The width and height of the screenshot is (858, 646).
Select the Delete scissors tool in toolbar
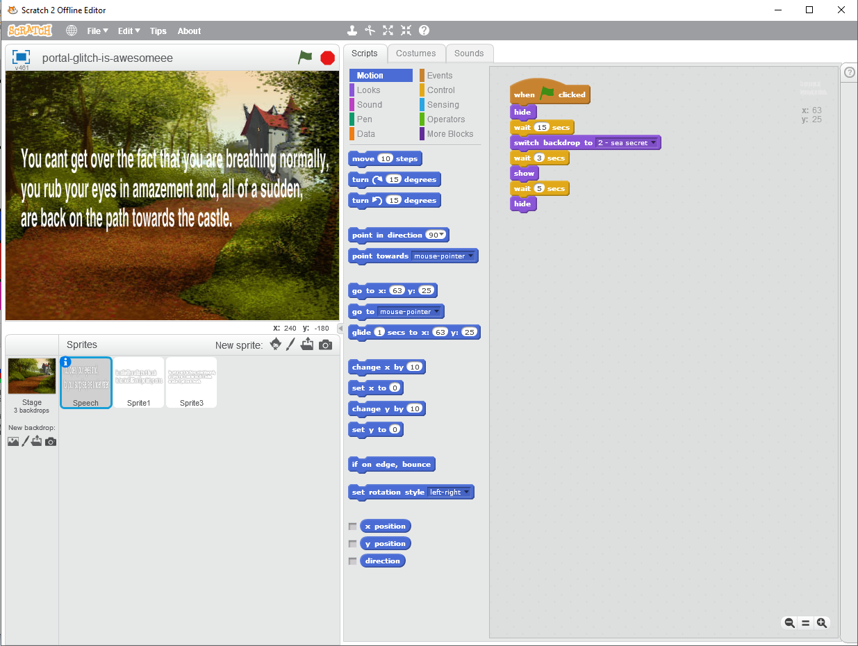coord(370,31)
